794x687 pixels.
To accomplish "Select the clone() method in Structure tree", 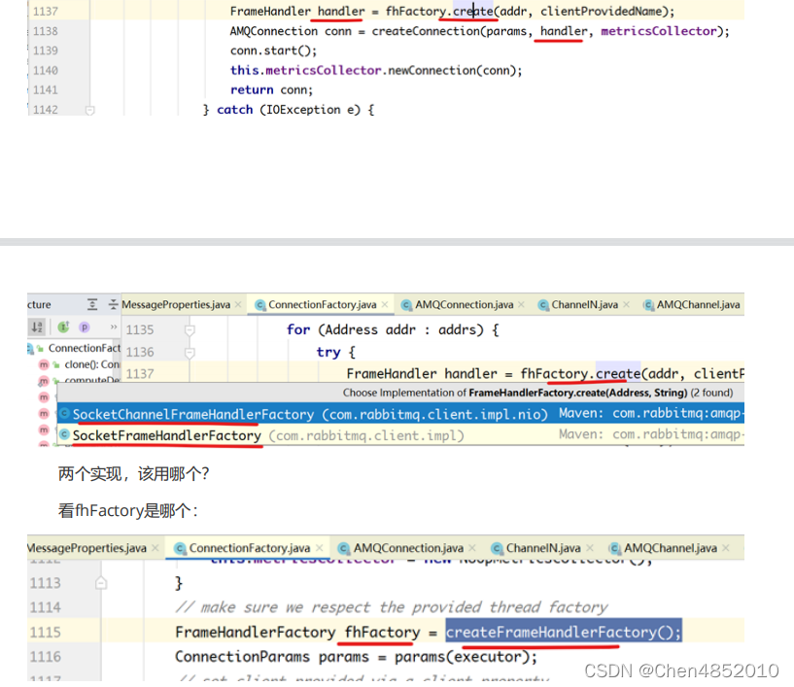I will (91, 364).
